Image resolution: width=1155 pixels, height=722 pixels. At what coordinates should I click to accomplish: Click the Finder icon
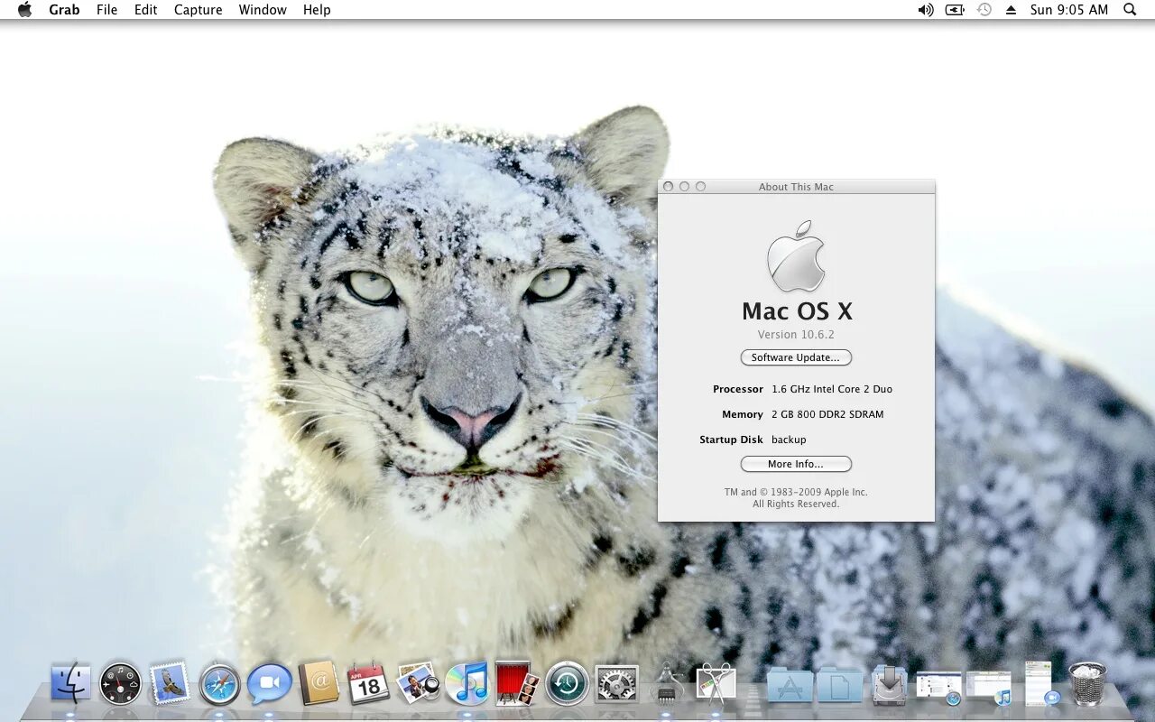pos(72,683)
